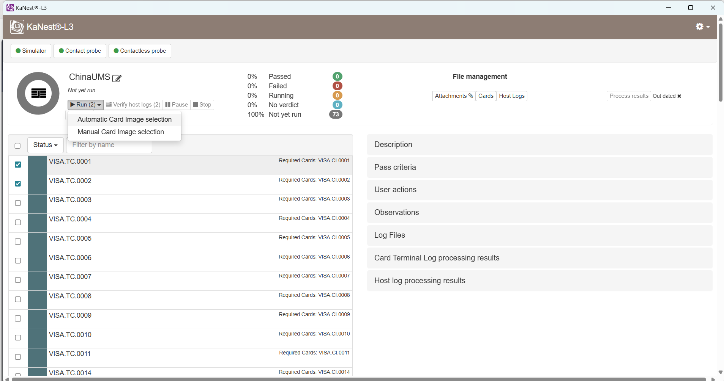Viewport: 724px width, 381px height.
Task: Click Required Cards VISA.CI.0004 text
Action: click(x=314, y=218)
